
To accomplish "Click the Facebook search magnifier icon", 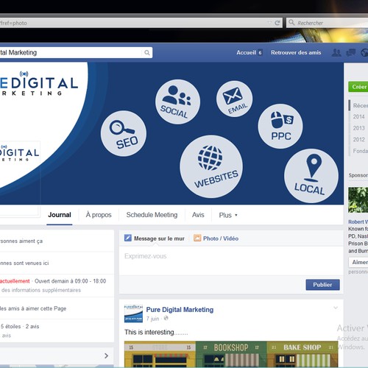I will pos(147,53).
